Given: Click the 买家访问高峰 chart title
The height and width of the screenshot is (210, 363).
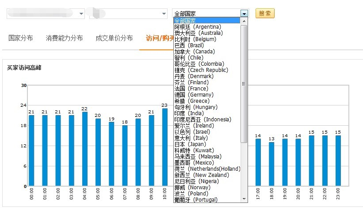Looking at the screenshot, I should 24,67.
